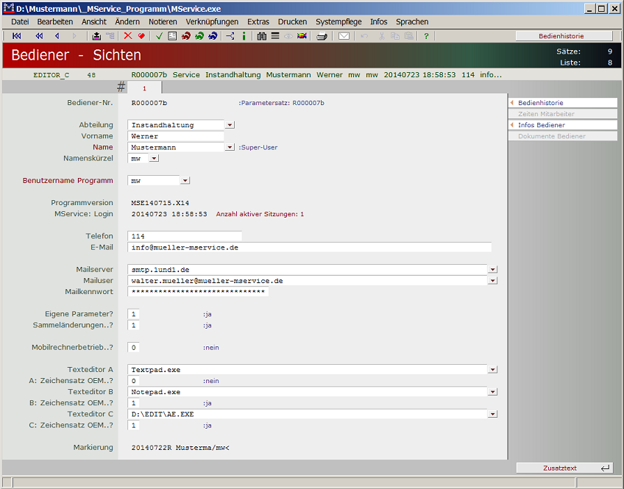624x489 pixels.
Task: Click the green info 'i' toolbar icon
Action: point(244,36)
